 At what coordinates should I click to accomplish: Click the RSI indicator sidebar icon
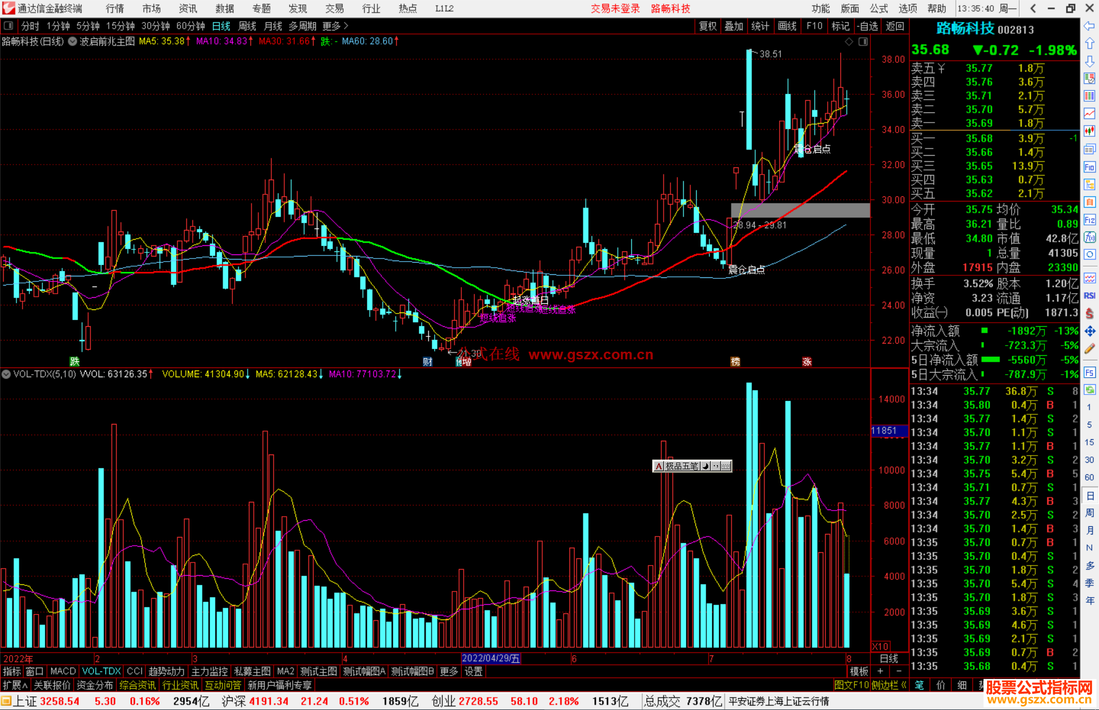1089,296
